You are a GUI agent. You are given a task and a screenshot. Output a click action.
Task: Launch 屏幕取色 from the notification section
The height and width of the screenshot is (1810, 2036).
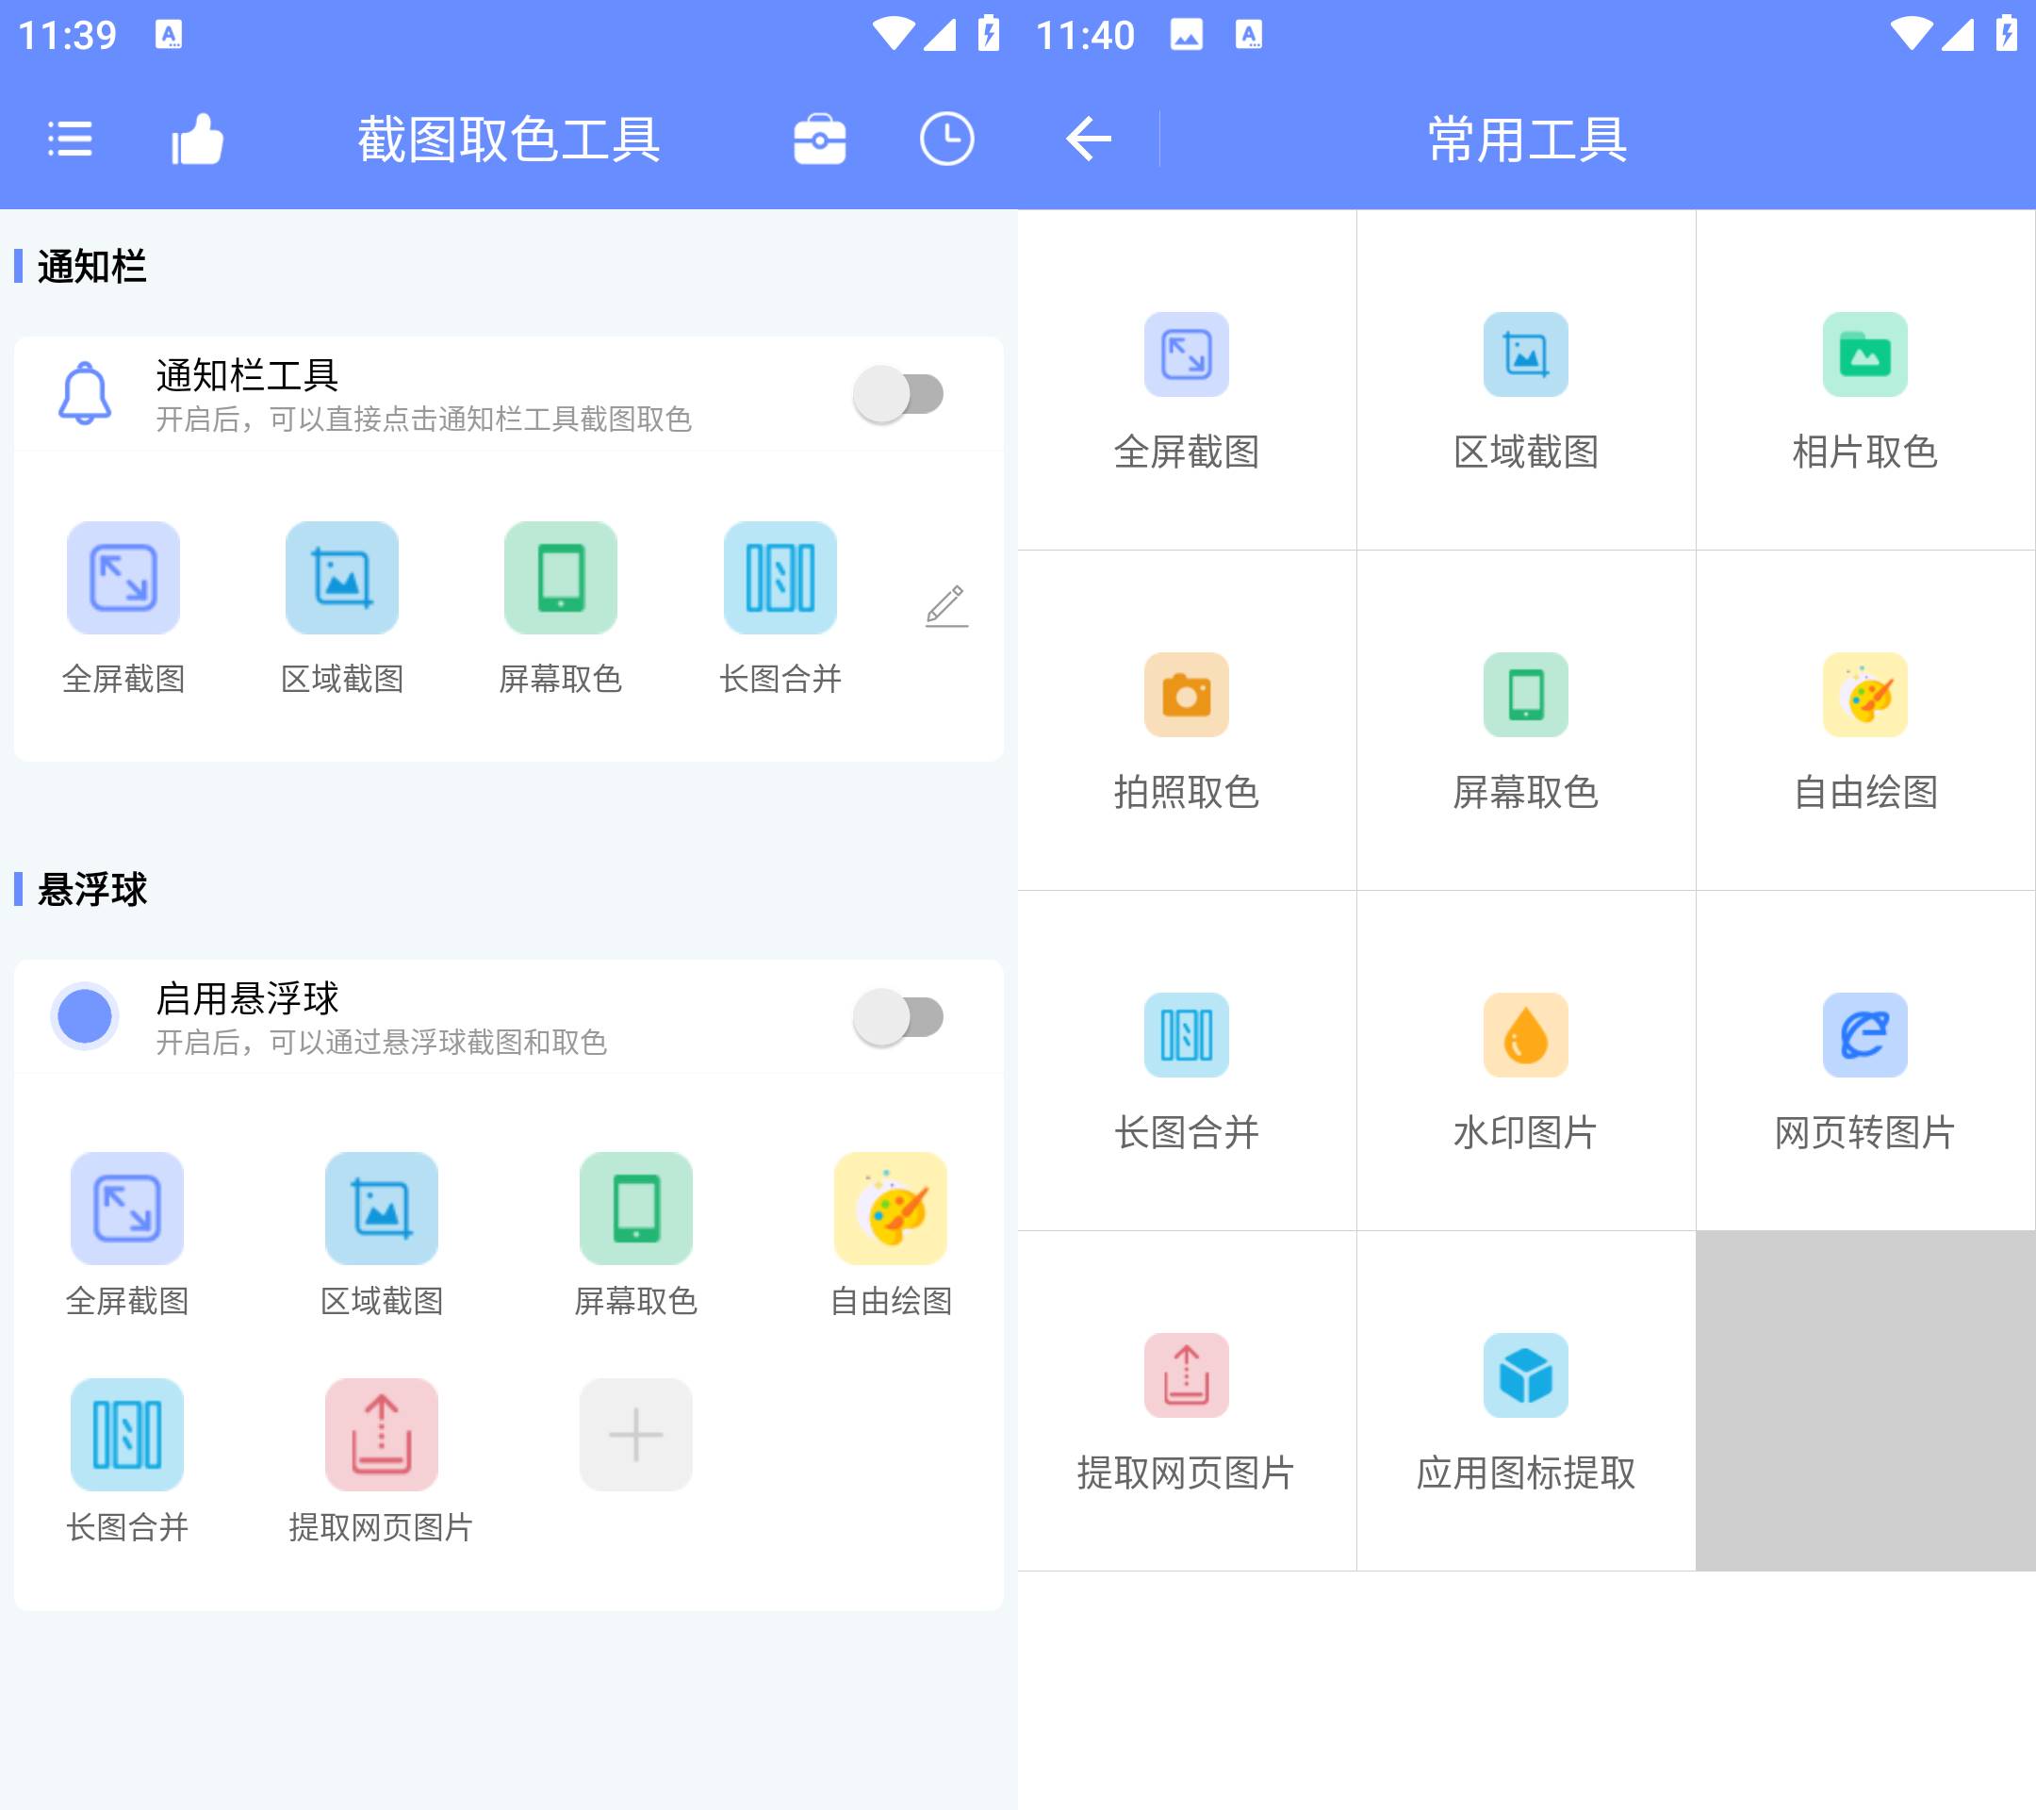[x=560, y=578]
